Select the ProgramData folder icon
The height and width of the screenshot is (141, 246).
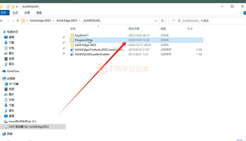72,40
